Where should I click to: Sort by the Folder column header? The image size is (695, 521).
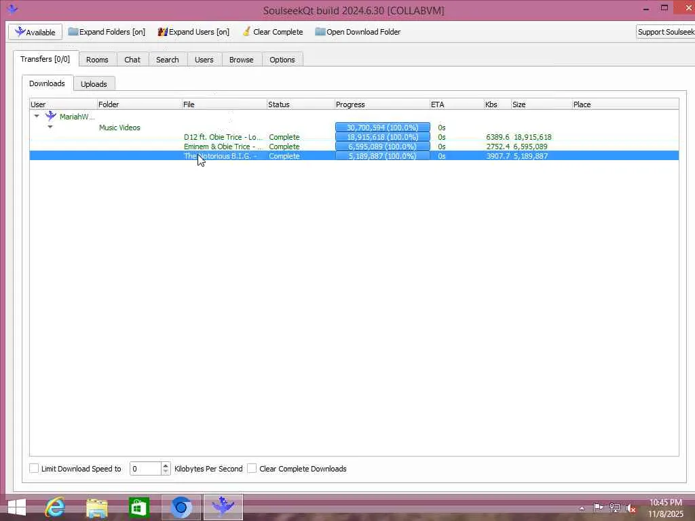coord(140,104)
